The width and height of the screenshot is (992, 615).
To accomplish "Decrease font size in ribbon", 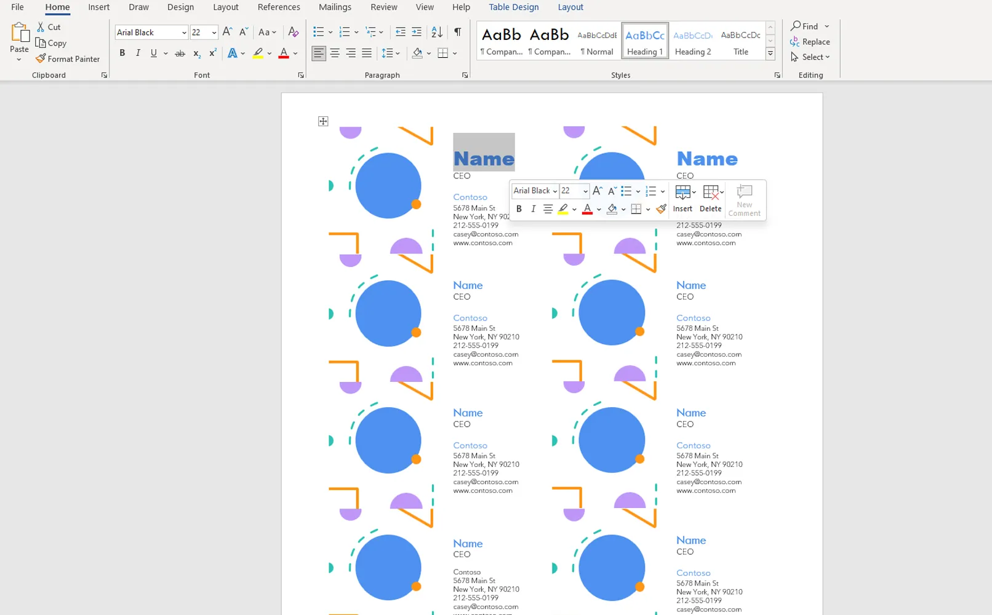I will tap(244, 32).
